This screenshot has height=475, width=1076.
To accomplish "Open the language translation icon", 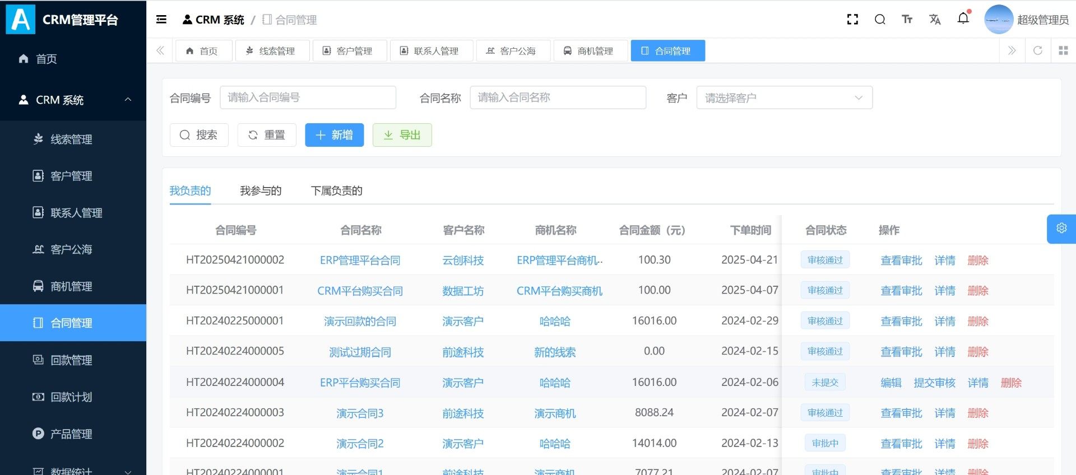I will point(935,20).
